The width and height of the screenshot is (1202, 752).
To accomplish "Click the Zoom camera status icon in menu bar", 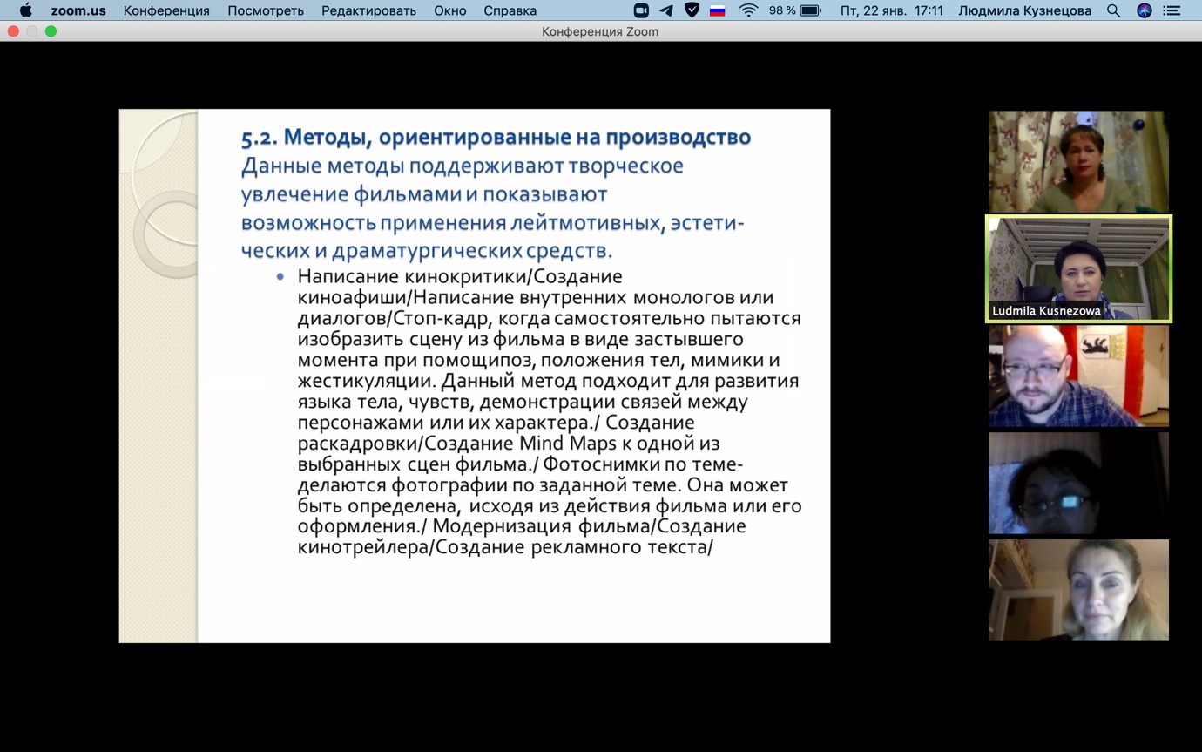I will coord(641,10).
